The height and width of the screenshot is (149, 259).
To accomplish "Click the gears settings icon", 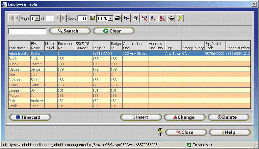I will [171, 18].
